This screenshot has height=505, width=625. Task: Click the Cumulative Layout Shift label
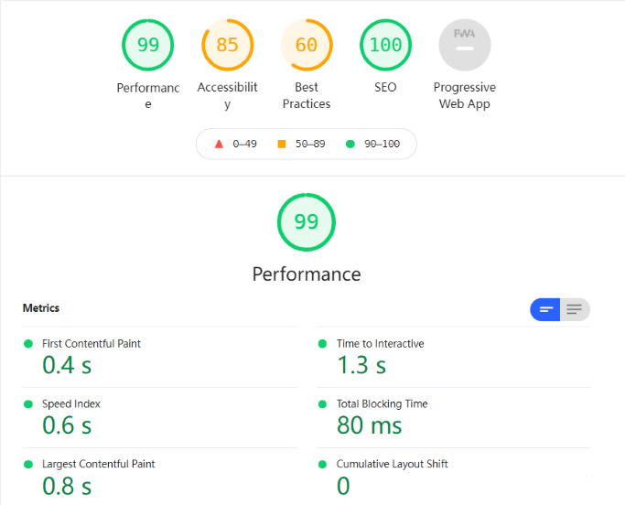tap(393, 464)
